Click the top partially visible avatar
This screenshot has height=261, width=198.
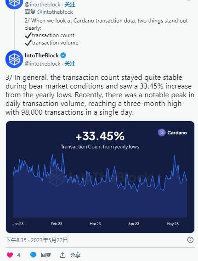tap(14, 4)
